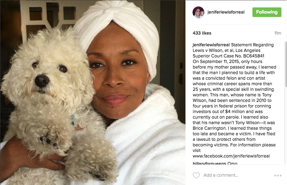This screenshot has height=185, width=287.
Task: Toggle the green Following button
Action: pyautogui.click(x=267, y=12)
